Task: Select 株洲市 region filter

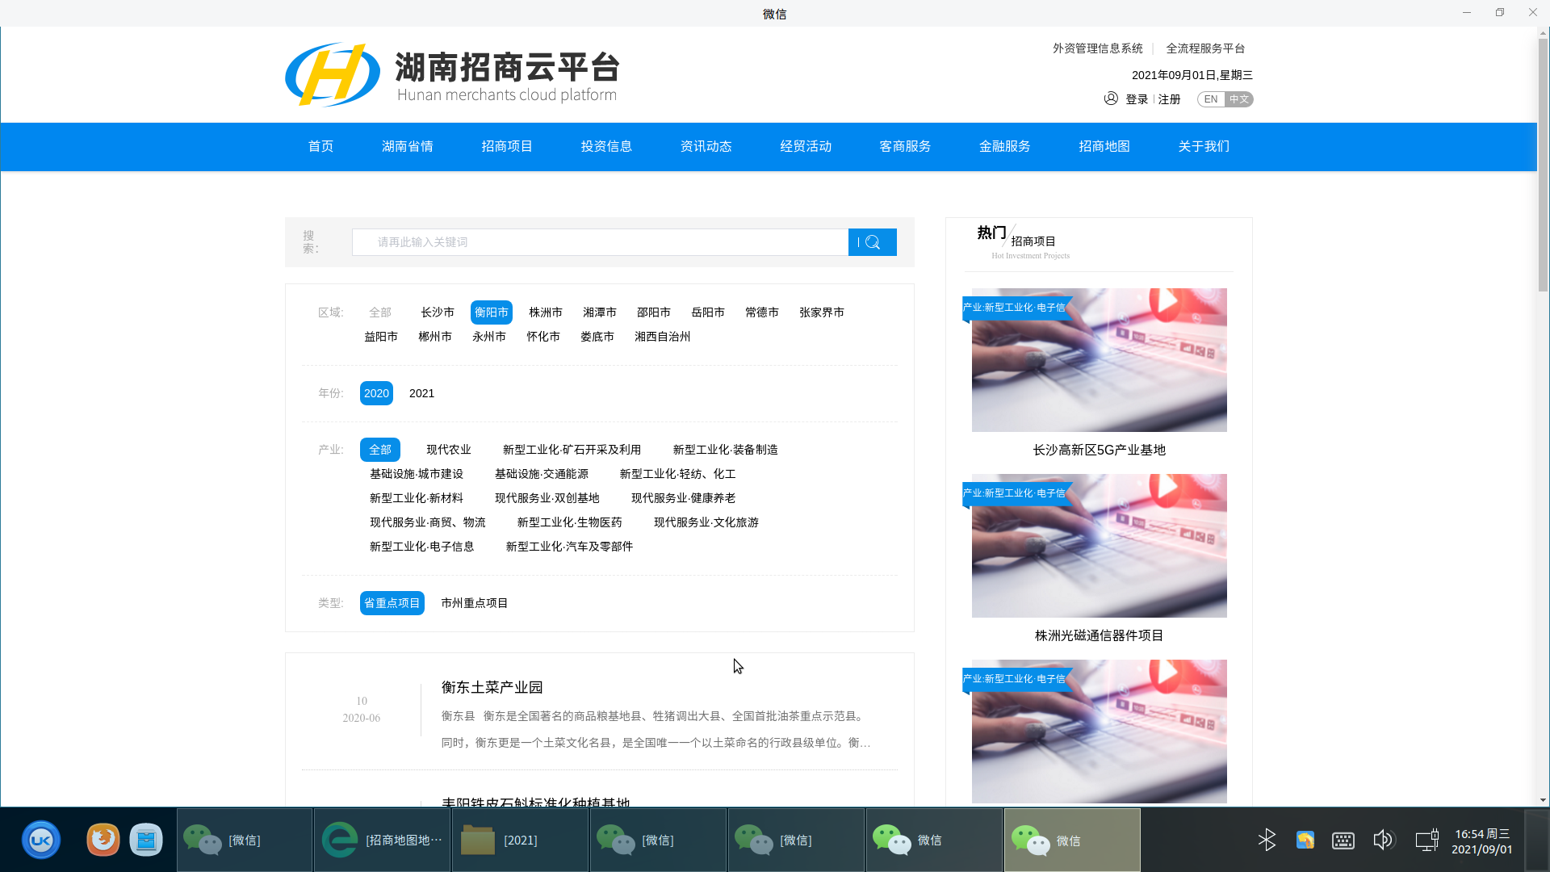Action: coord(546,312)
